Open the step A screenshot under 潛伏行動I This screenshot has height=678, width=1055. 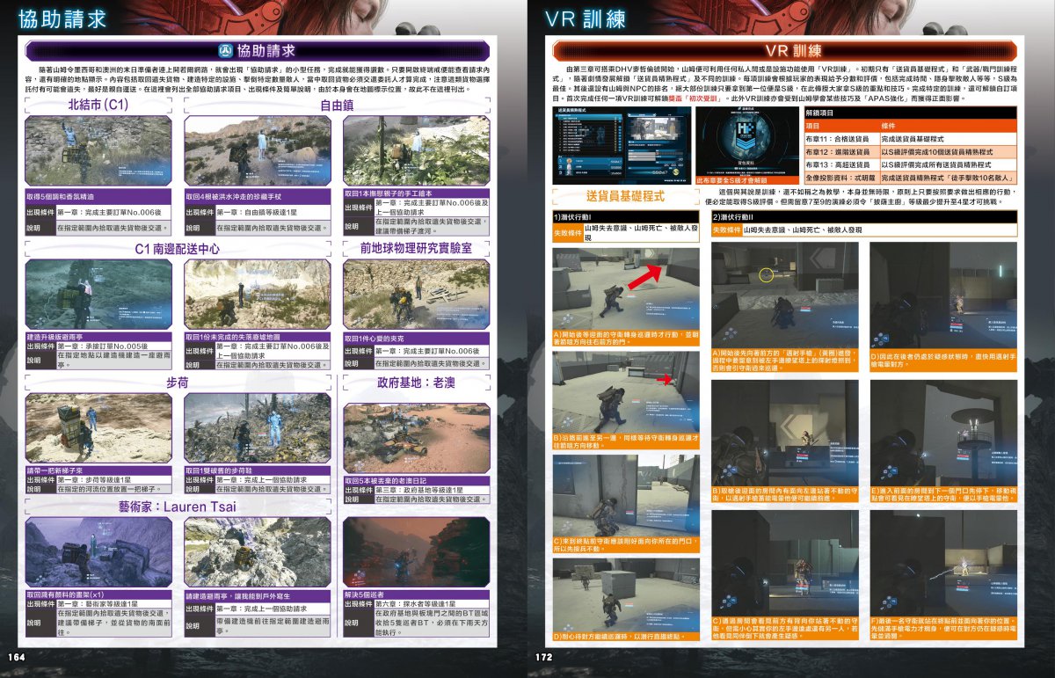[x=627, y=289]
